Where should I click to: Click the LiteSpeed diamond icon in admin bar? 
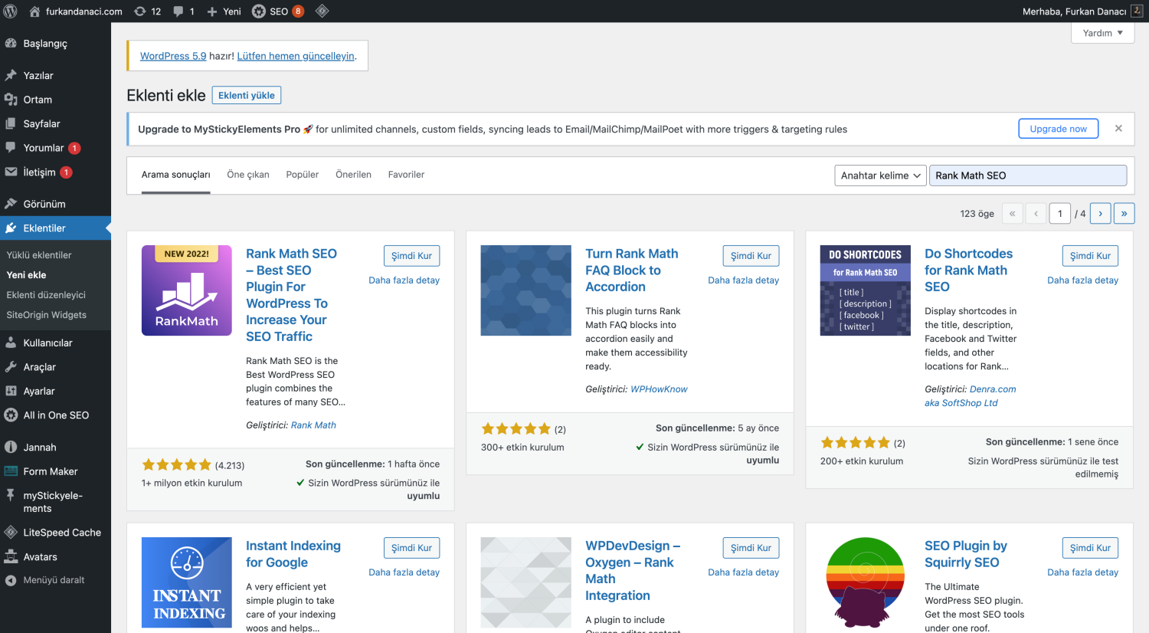tap(322, 11)
